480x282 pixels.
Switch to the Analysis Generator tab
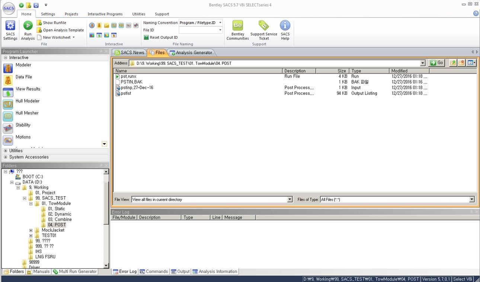tap(191, 52)
